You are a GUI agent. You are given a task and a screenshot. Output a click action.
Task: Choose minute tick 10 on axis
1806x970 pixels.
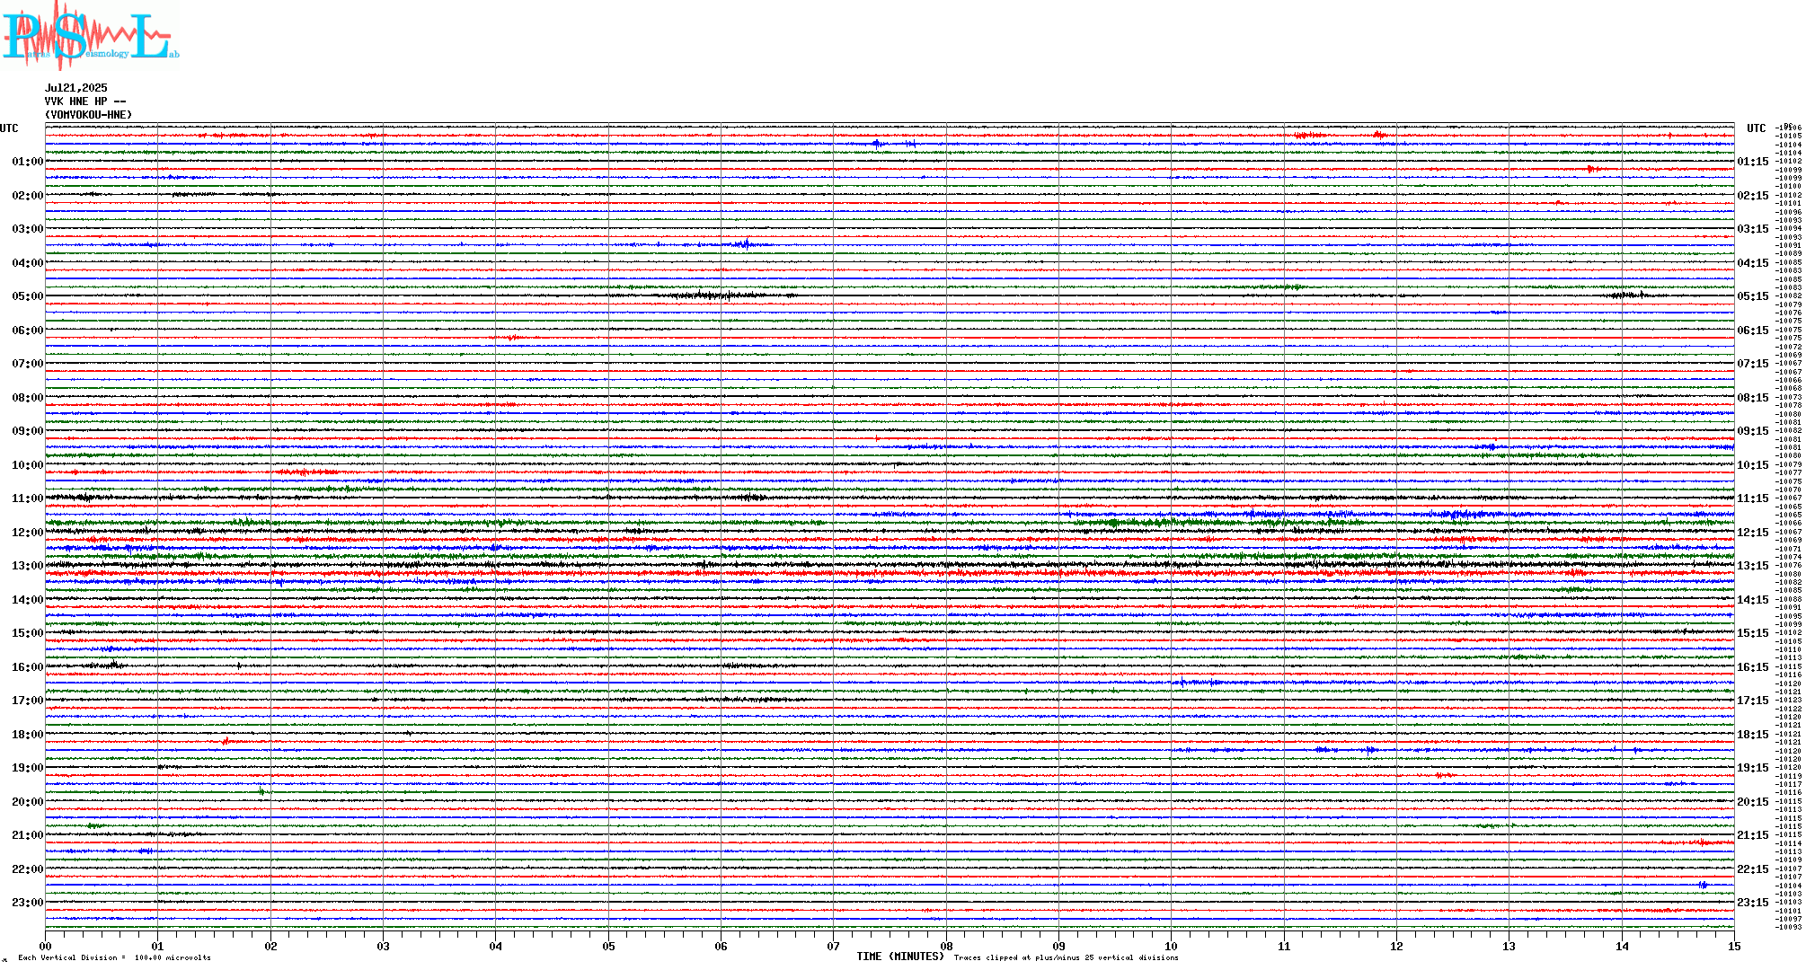[x=1172, y=946]
